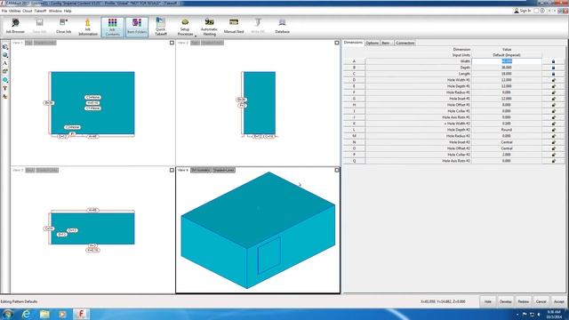569x320 pixels.
Task: Toggle the lock for Hole Inset #1 row G
Action: [553, 99]
